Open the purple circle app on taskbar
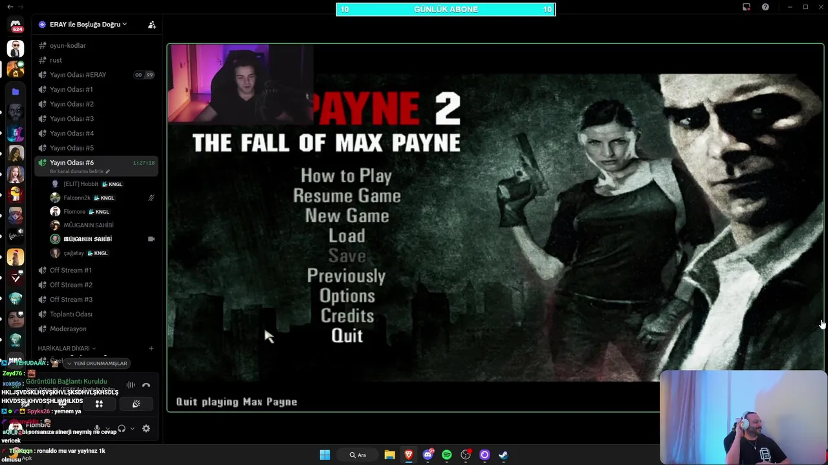This screenshot has width=828, height=465. (485, 455)
